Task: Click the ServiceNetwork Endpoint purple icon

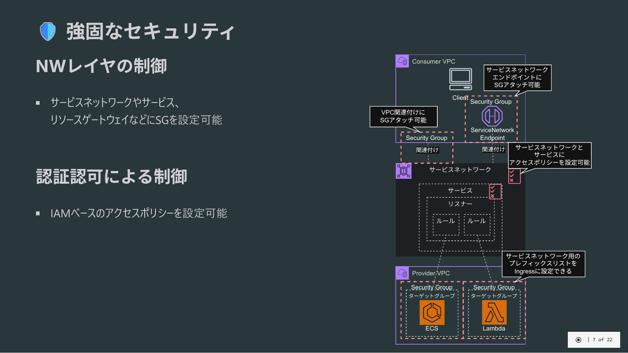Action: tap(492, 116)
